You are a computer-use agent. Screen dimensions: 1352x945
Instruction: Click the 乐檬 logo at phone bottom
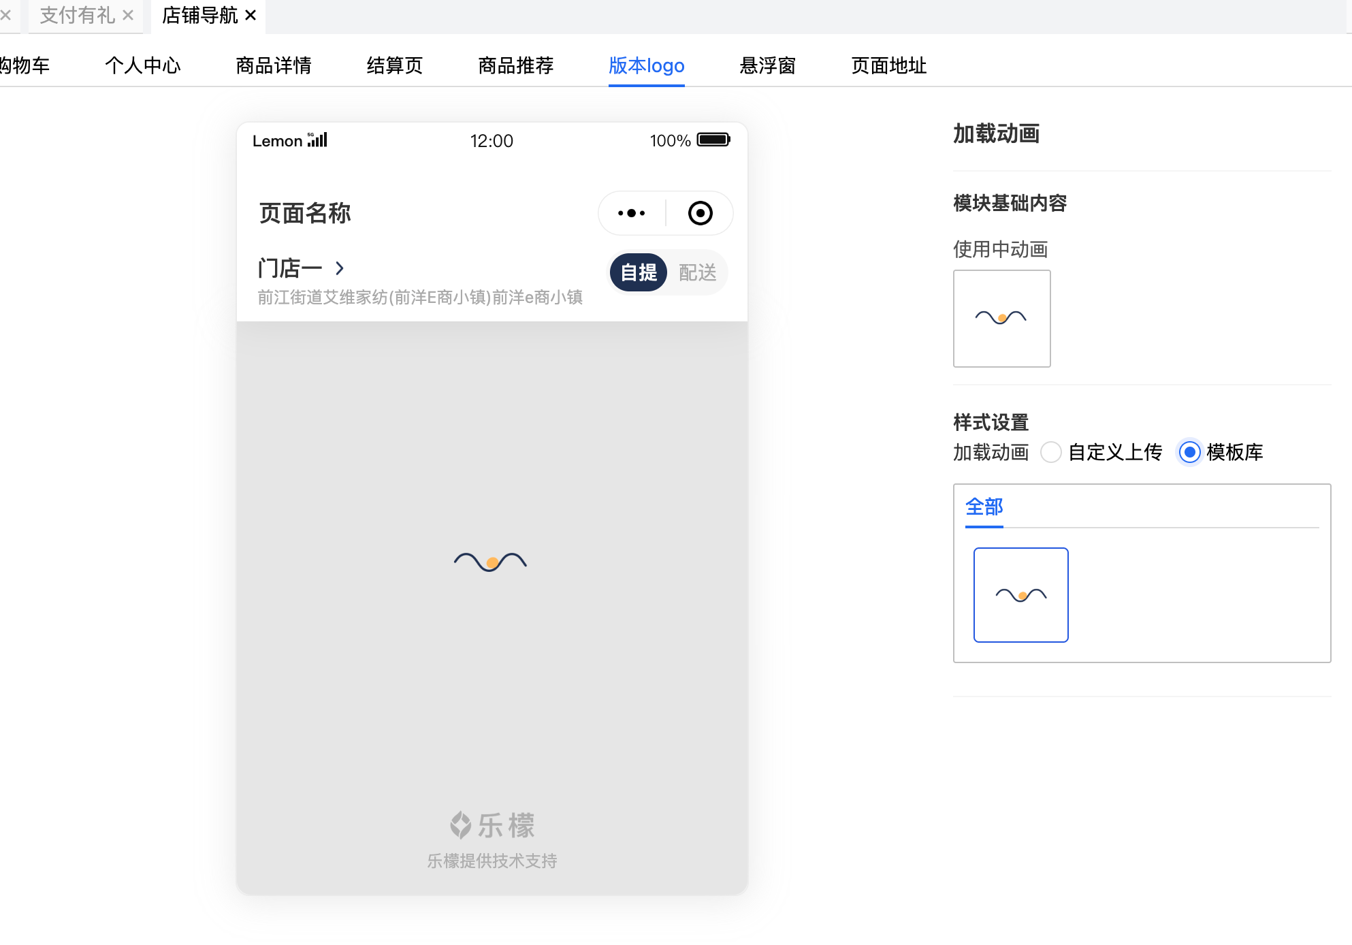point(492,825)
